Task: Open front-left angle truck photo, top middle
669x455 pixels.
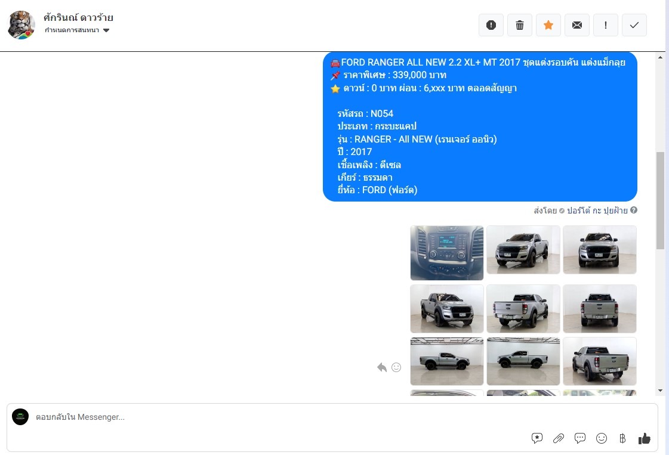Action: point(523,250)
